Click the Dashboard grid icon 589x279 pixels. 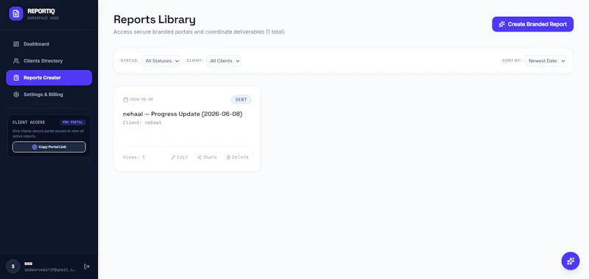[x=16, y=44]
